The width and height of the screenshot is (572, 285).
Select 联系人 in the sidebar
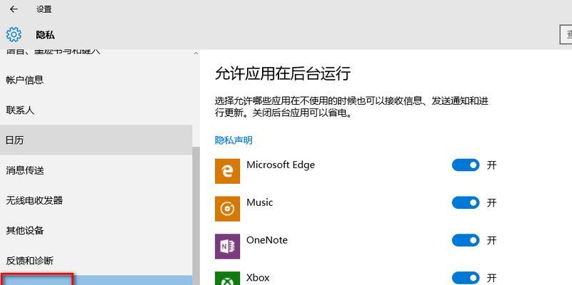(x=96, y=110)
